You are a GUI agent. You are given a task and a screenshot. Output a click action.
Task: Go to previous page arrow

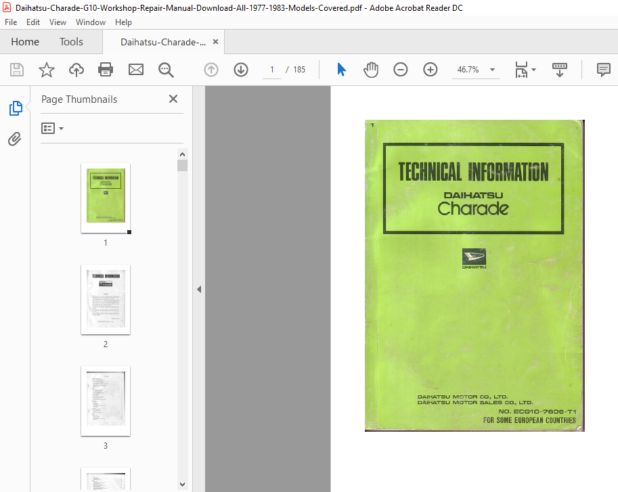tap(211, 70)
